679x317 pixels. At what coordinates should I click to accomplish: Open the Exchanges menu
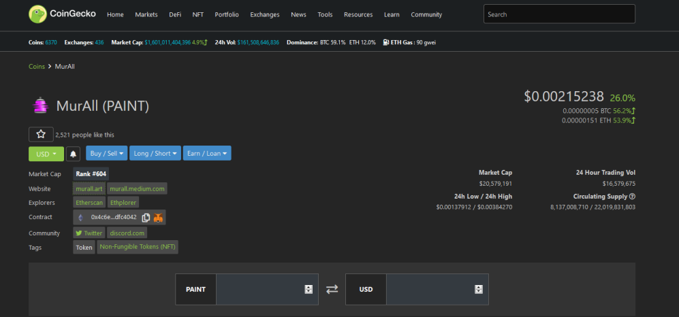tap(264, 14)
